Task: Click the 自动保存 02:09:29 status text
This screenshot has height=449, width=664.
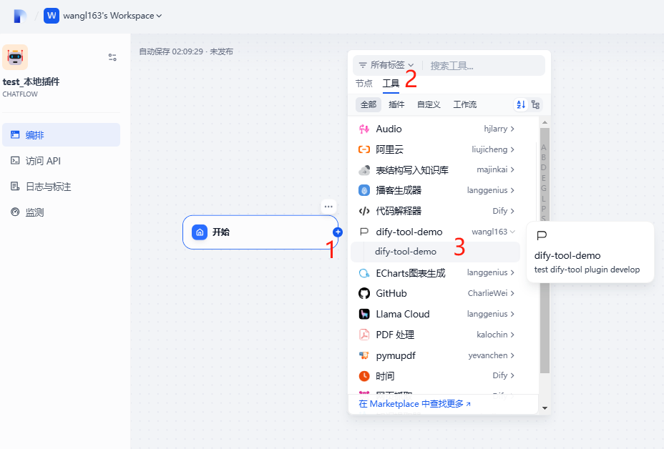Action: tap(171, 51)
